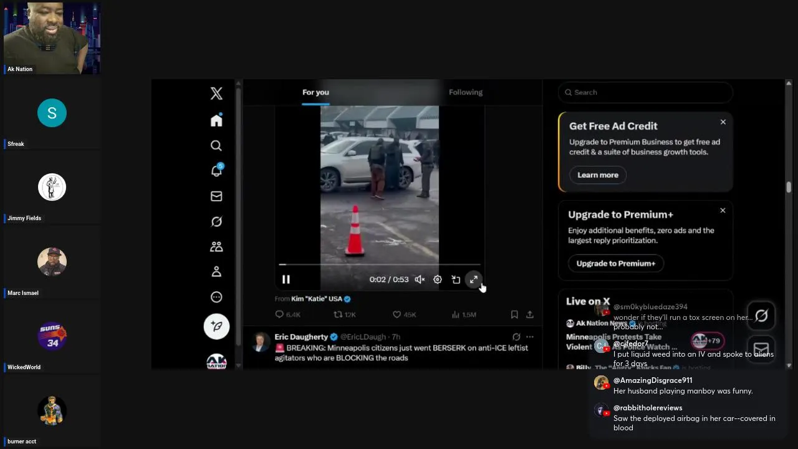
Task: Open Profile person icon
Action: pos(216,272)
